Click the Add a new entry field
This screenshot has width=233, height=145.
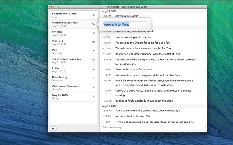tap(153, 127)
